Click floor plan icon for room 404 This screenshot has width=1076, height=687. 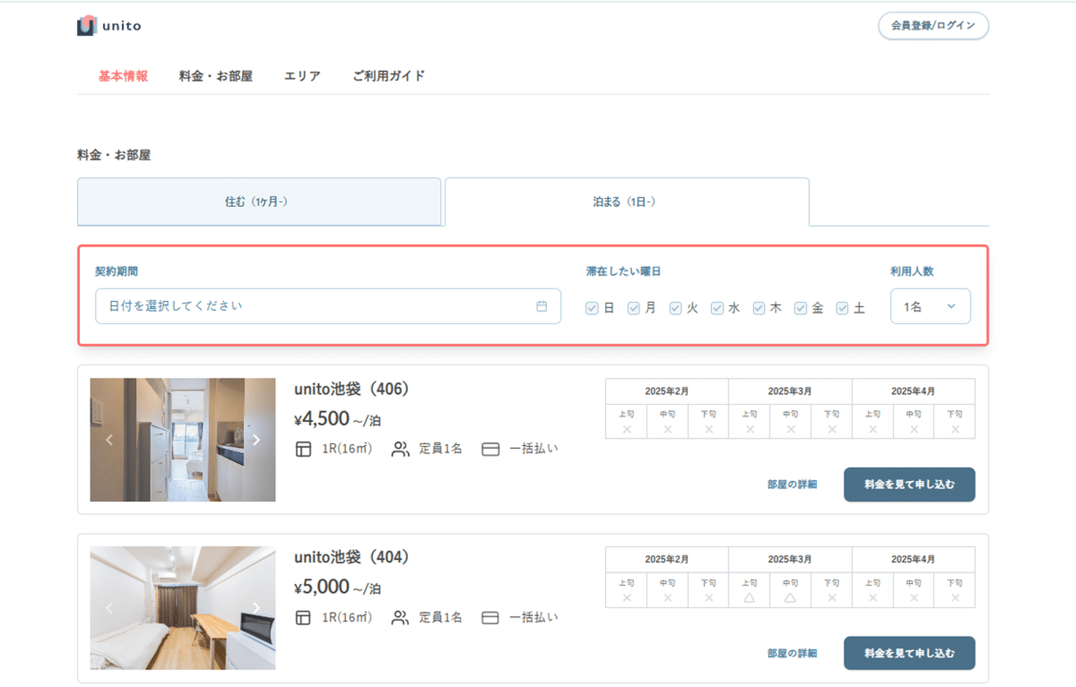point(303,618)
